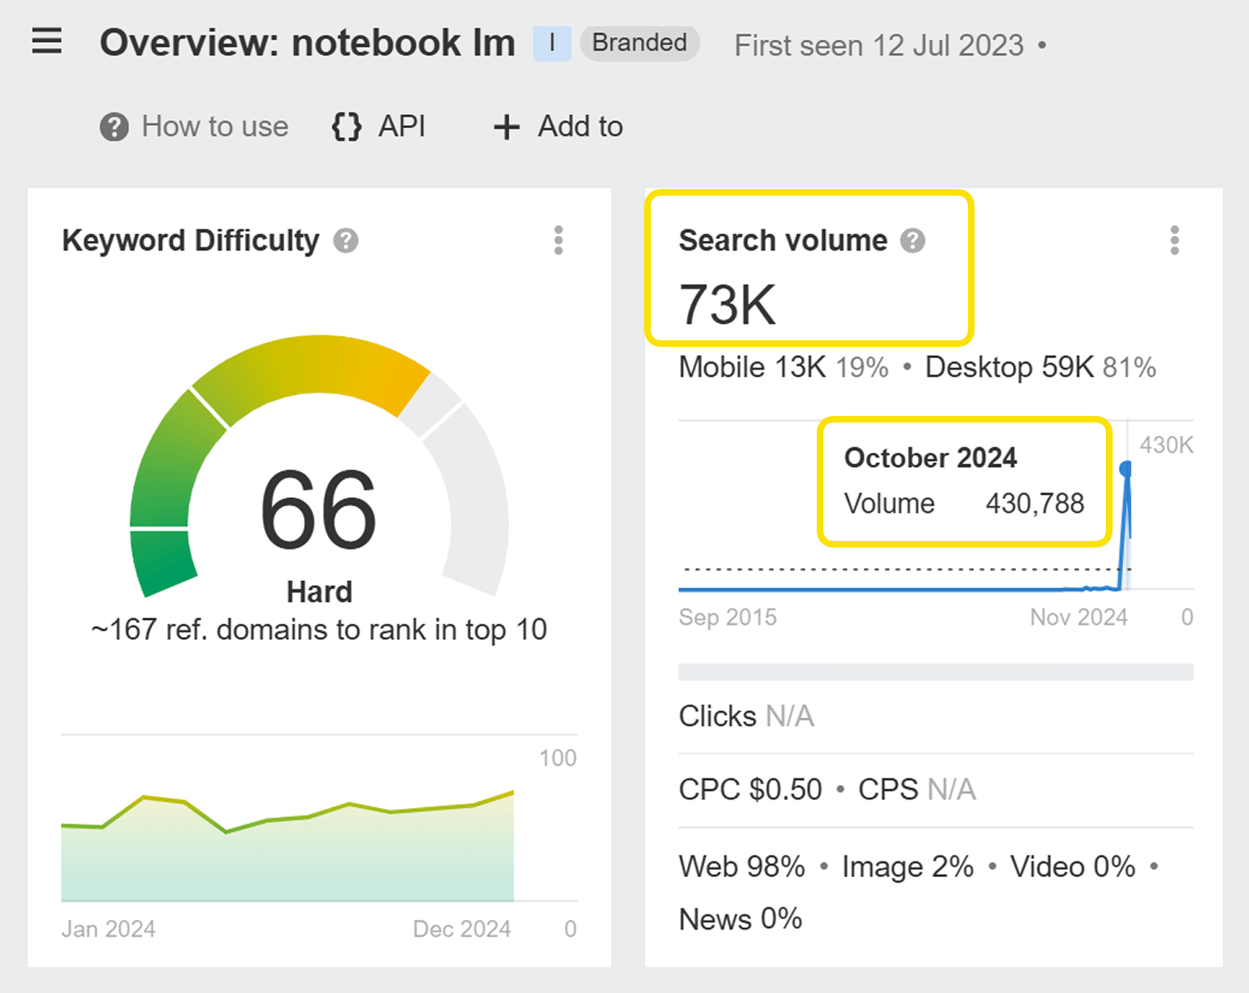Screen dimensions: 1249x993
Task: Click the Keyword Difficulty help icon
Action: [347, 240]
